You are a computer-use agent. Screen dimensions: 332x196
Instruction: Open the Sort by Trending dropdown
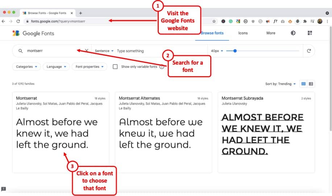(281, 84)
